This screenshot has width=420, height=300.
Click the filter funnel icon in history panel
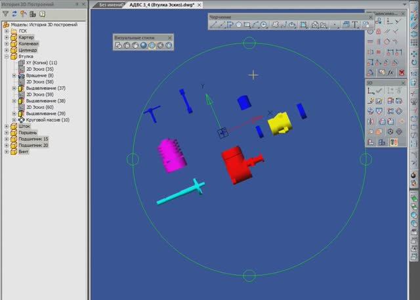[x=5, y=14]
